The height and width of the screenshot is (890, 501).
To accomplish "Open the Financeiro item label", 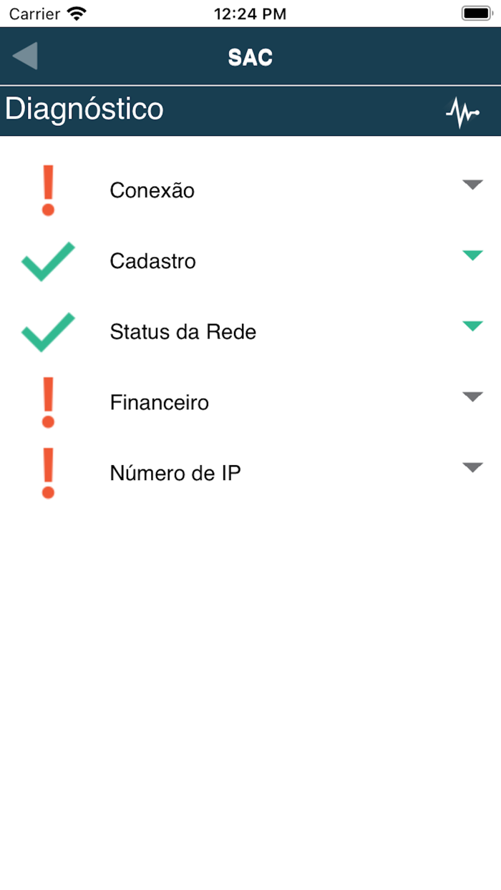I will pos(159,403).
